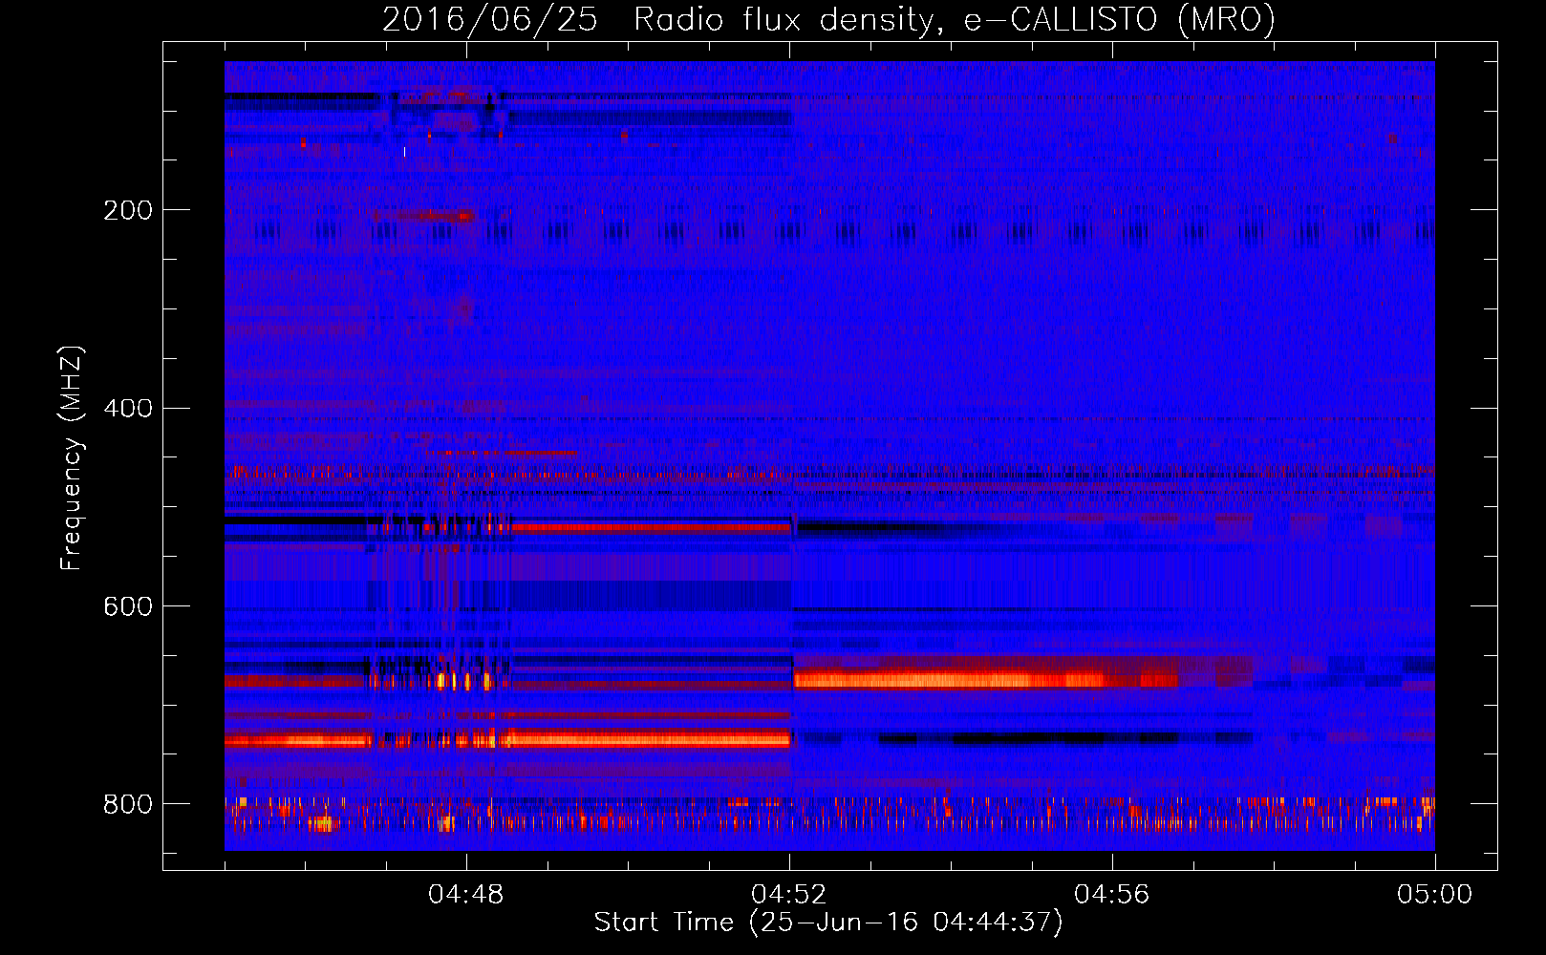The height and width of the screenshot is (955, 1546).
Task: Click the 04:56 time tick label
Action: [x=1112, y=895]
